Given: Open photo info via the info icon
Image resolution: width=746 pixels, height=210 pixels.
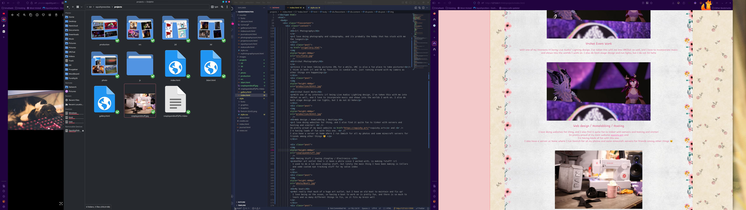Looking at the screenshot, I should coord(37,15).
